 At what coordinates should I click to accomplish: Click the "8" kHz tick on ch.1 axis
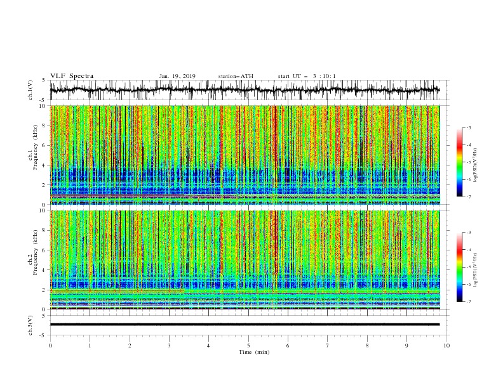click(x=44, y=126)
